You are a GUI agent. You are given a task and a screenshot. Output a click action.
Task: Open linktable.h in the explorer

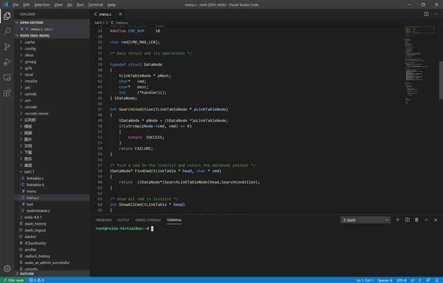click(35, 185)
